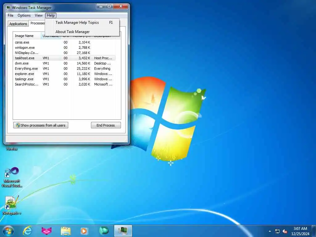
Task: Open Windows Media Player from taskbar
Action: 84,231
